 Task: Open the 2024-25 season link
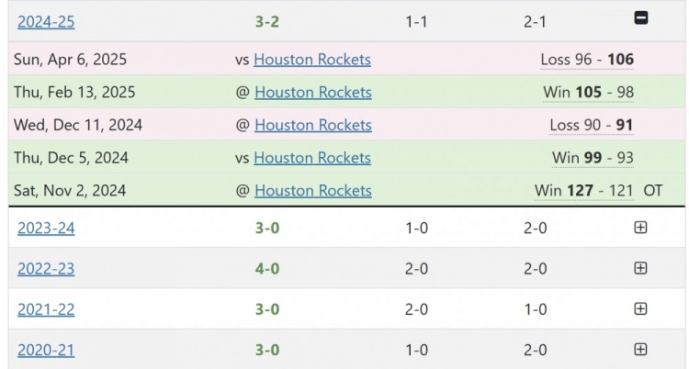46,20
